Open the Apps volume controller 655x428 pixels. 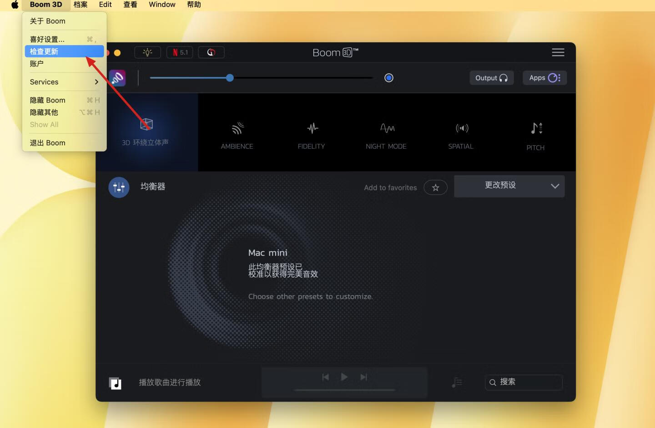tap(545, 78)
